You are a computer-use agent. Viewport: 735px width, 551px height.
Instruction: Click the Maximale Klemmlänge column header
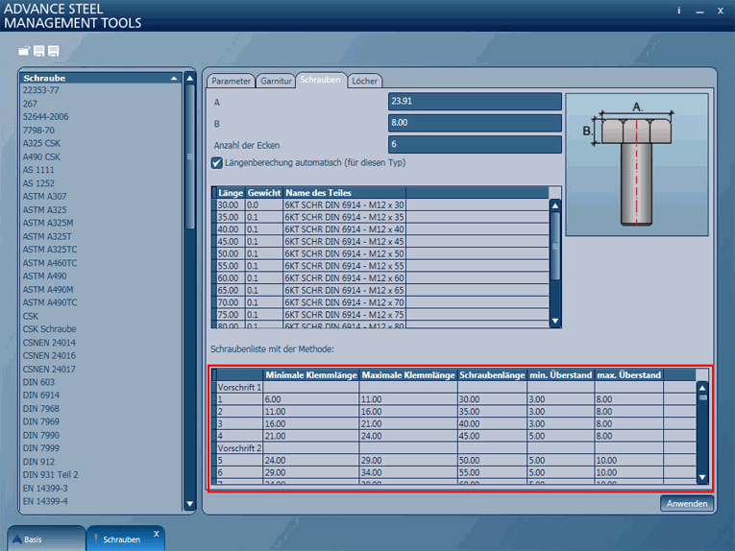(408, 375)
